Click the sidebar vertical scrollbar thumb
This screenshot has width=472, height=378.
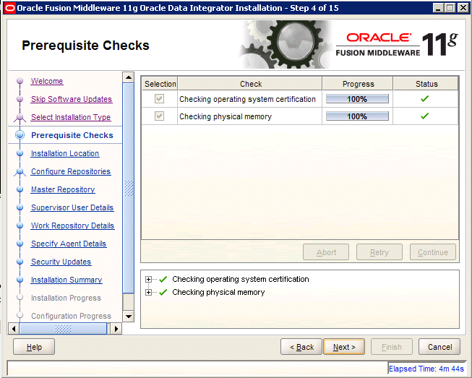coord(129,188)
